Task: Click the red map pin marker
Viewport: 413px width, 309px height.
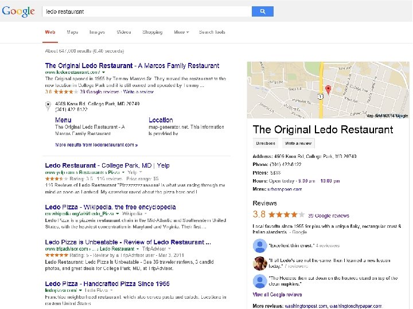Action: pyautogui.click(x=328, y=90)
